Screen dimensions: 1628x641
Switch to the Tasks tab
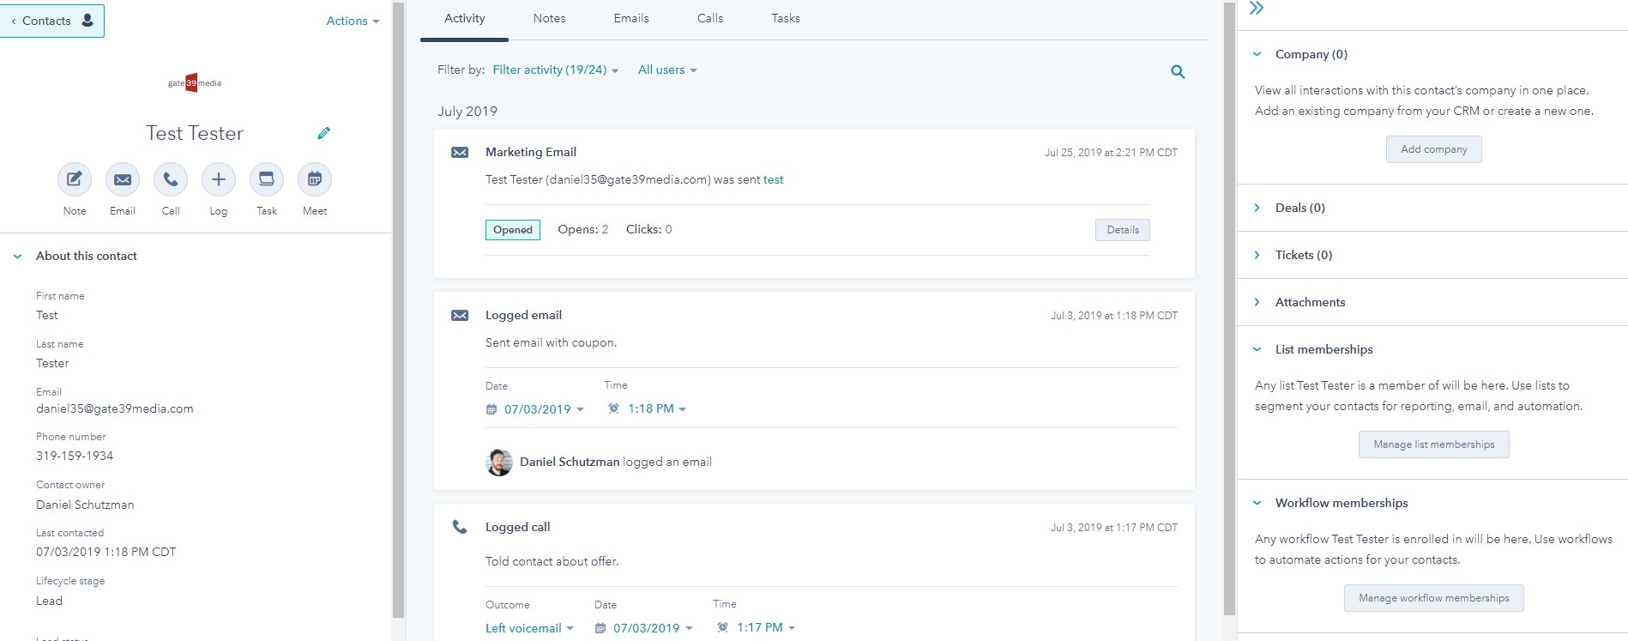(786, 18)
